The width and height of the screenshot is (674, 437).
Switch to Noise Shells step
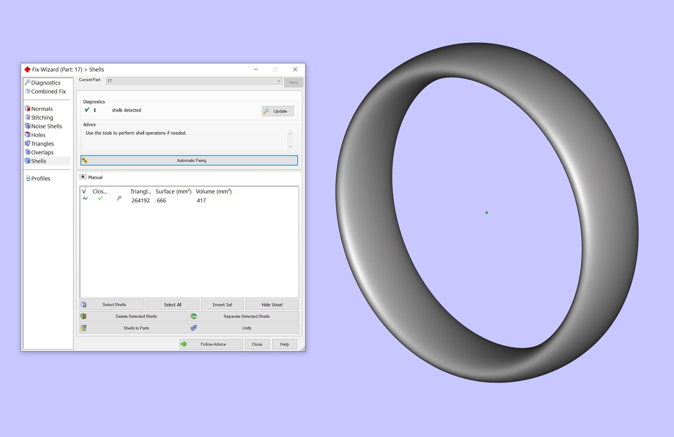pyautogui.click(x=46, y=126)
